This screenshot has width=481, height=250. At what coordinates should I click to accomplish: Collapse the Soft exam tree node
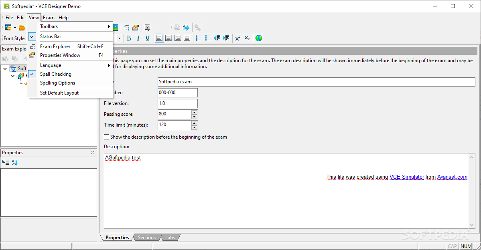[x=5, y=69]
